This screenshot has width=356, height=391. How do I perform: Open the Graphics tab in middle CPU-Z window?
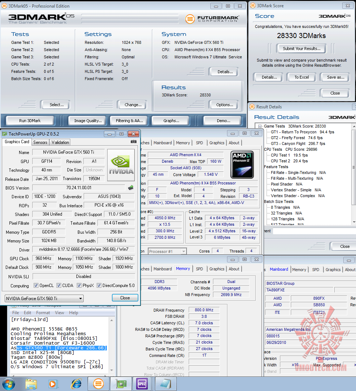(217, 269)
